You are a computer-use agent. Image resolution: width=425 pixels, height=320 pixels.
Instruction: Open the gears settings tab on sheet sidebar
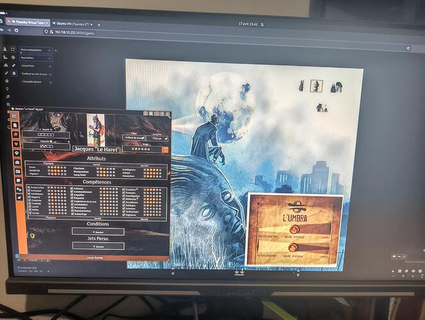pyautogui.click(x=19, y=189)
